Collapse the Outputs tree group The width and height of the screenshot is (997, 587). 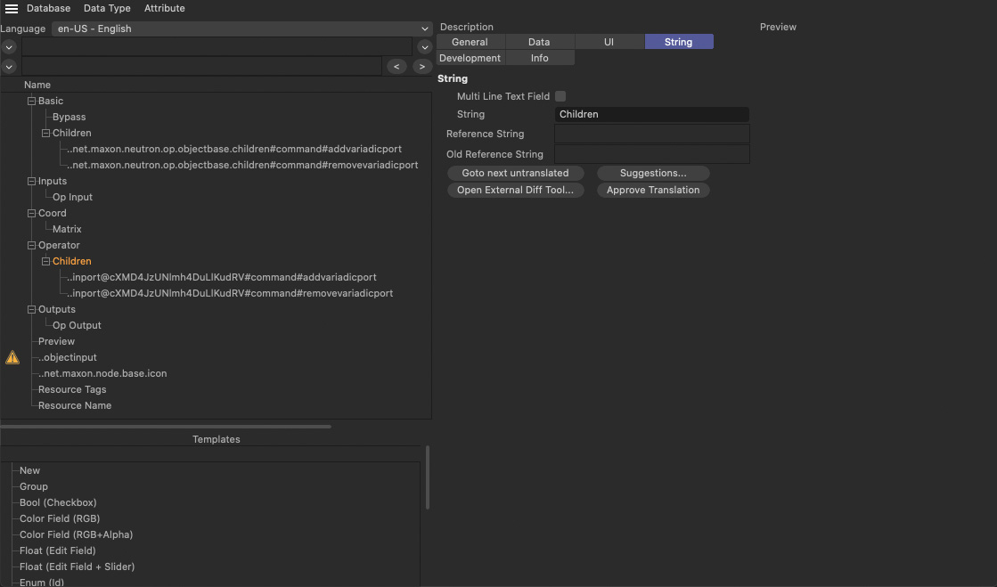[x=32, y=310]
